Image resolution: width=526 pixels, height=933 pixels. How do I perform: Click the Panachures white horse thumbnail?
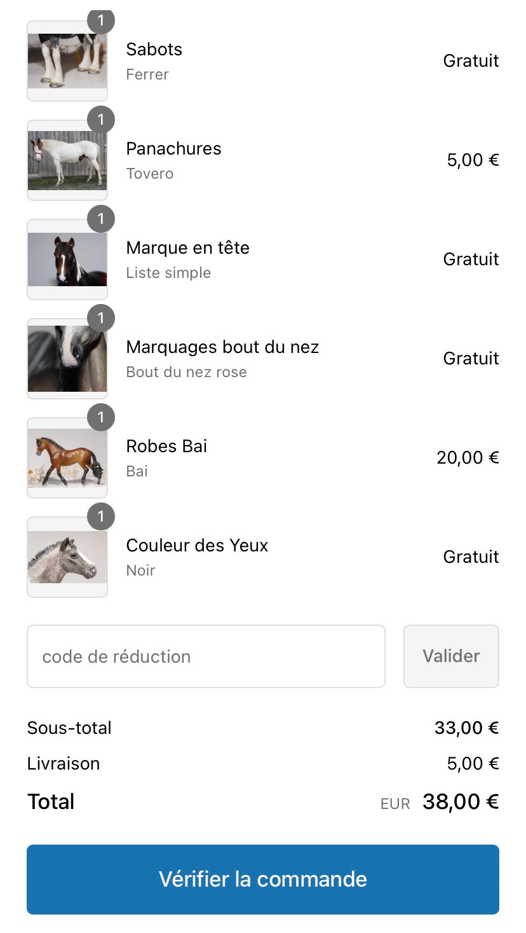click(x=67, y=161)
